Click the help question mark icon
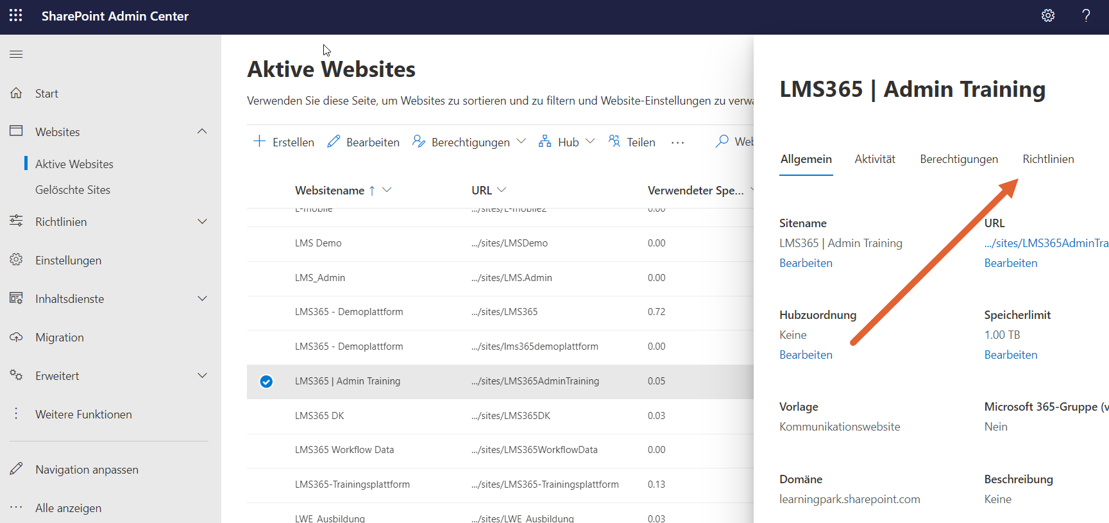This screenshot has height=523, width=1109. 1086,15
